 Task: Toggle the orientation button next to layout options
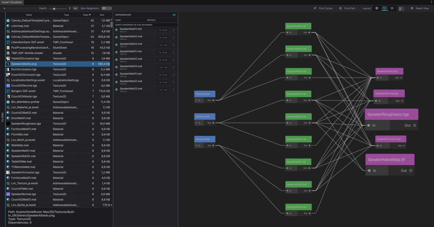(x=401, y=8)
